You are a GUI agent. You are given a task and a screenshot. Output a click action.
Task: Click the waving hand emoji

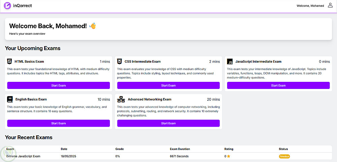coord(92,26)
